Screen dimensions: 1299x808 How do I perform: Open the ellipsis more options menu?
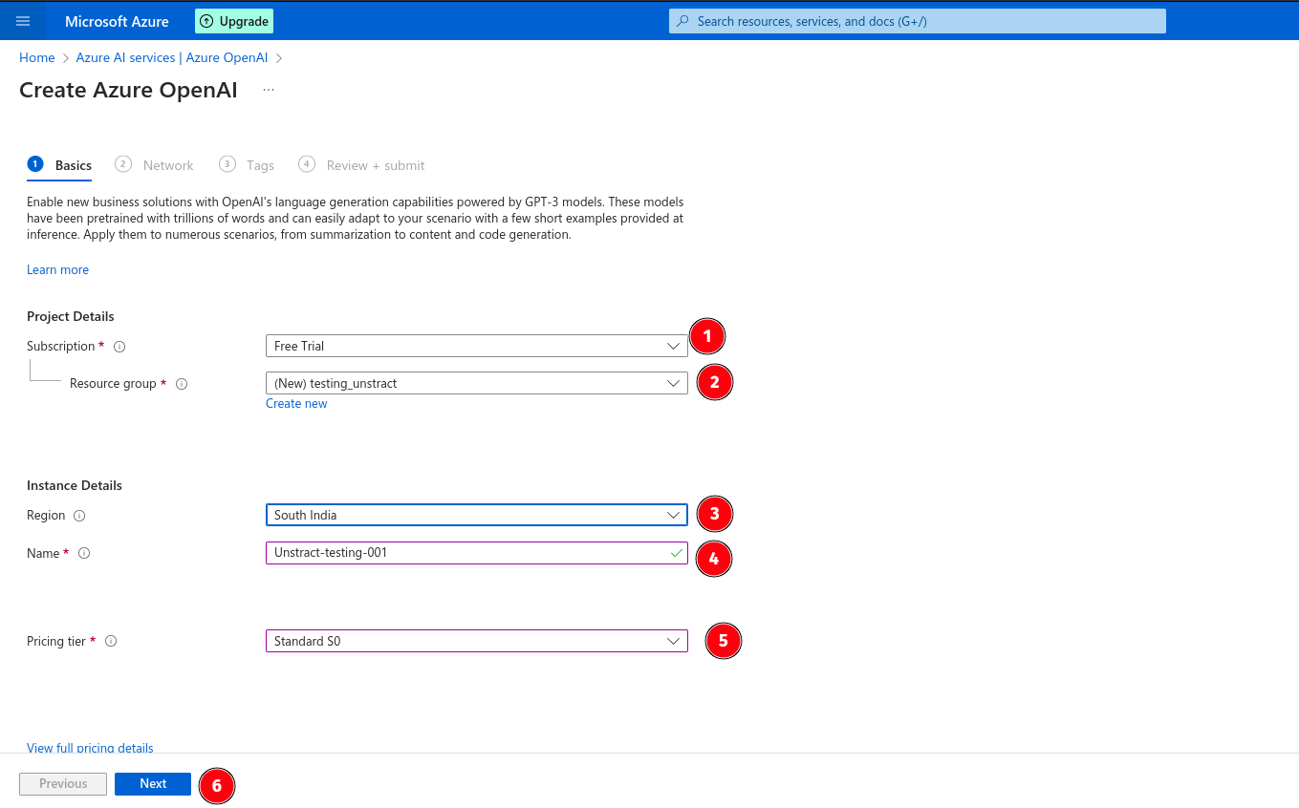[x=269, y=90]
